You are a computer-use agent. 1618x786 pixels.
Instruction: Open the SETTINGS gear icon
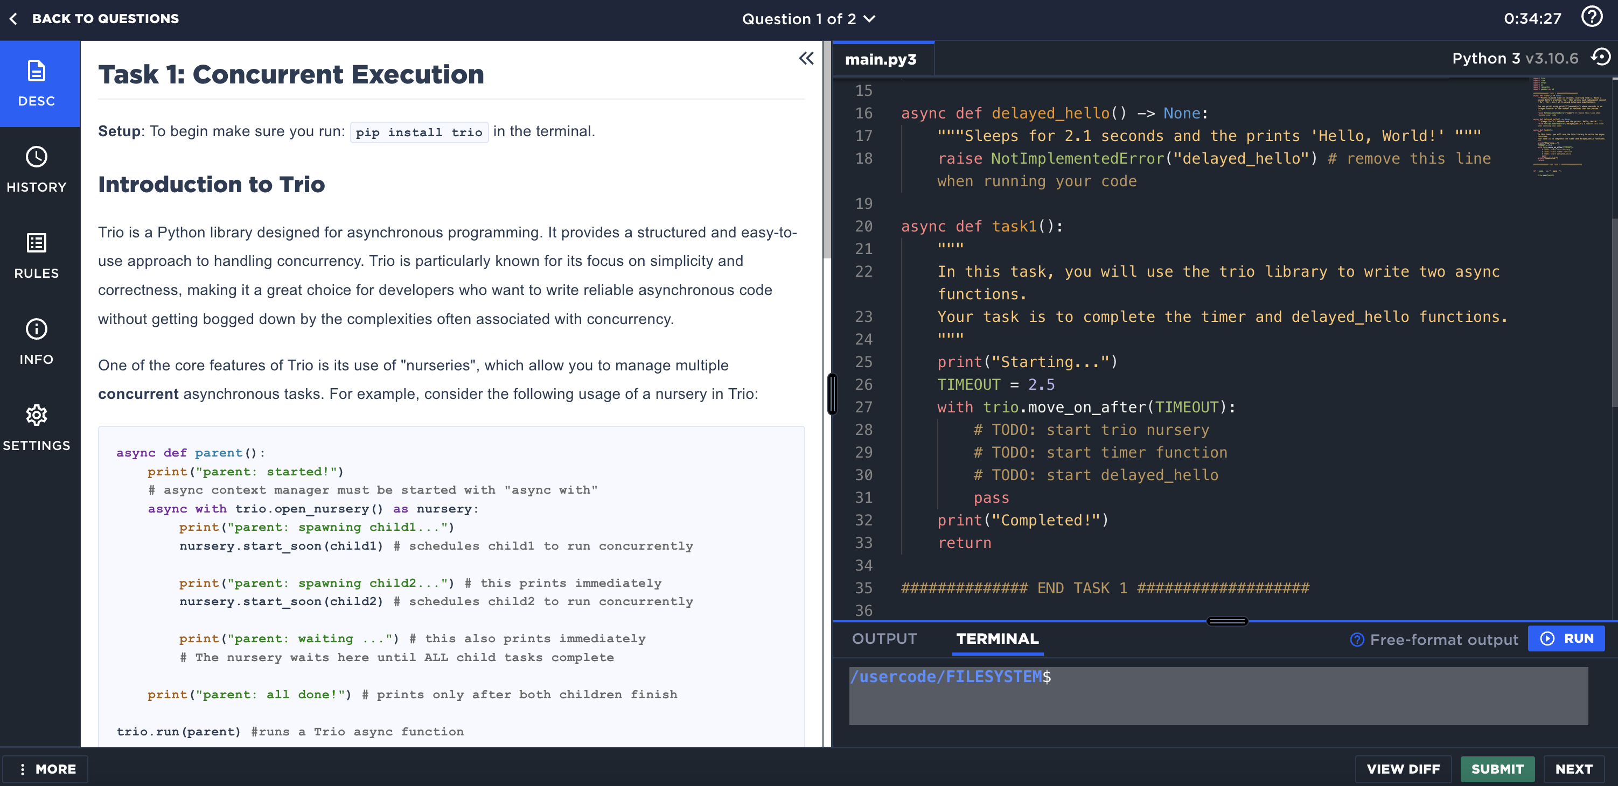point(37,415)
